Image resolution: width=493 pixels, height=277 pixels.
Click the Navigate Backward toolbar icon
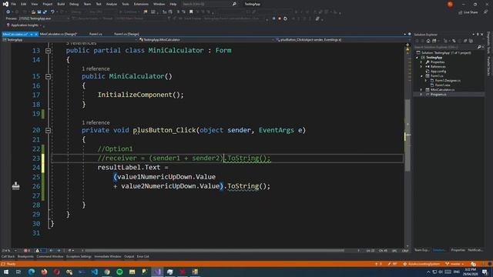coord(8,12)
